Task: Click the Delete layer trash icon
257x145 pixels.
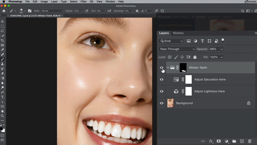Action: click(x=249, y=141)
